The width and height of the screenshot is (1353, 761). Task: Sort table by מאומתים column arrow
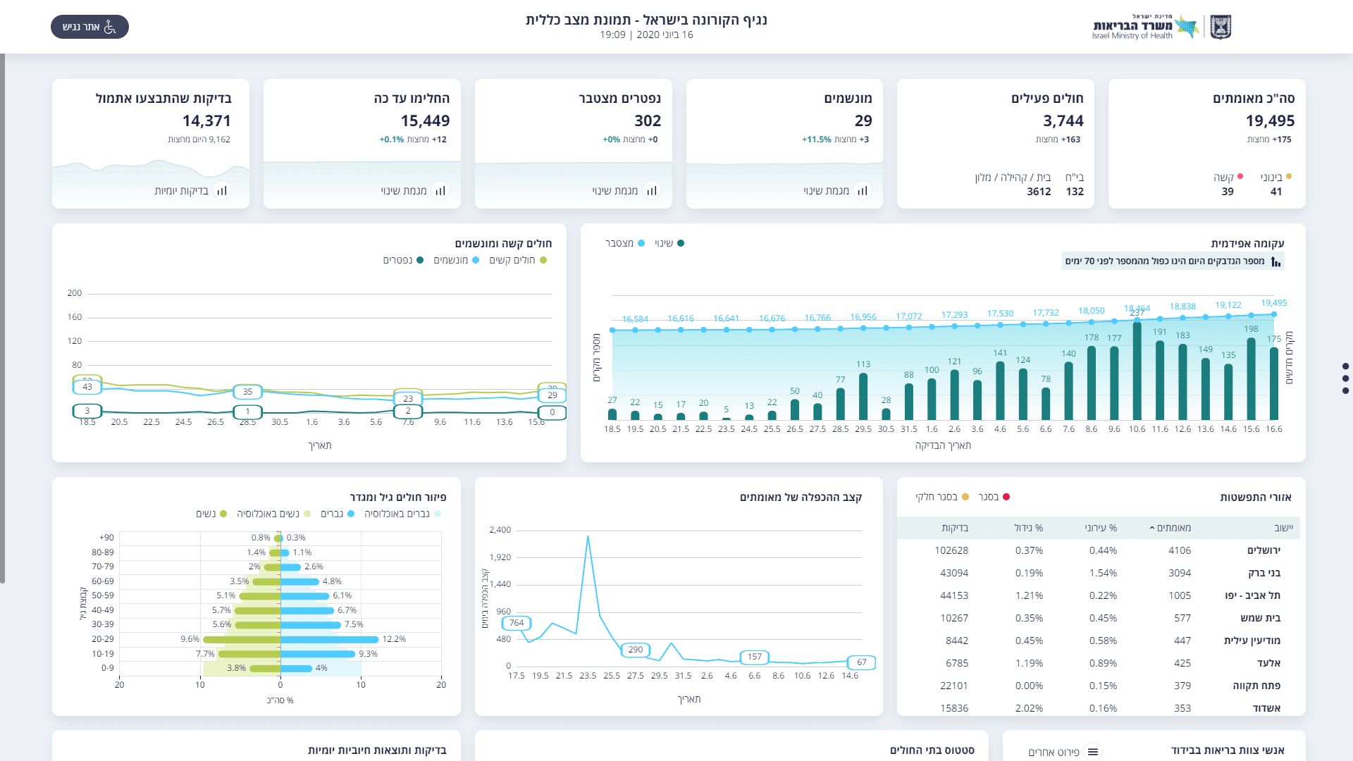pos(1152,528)
